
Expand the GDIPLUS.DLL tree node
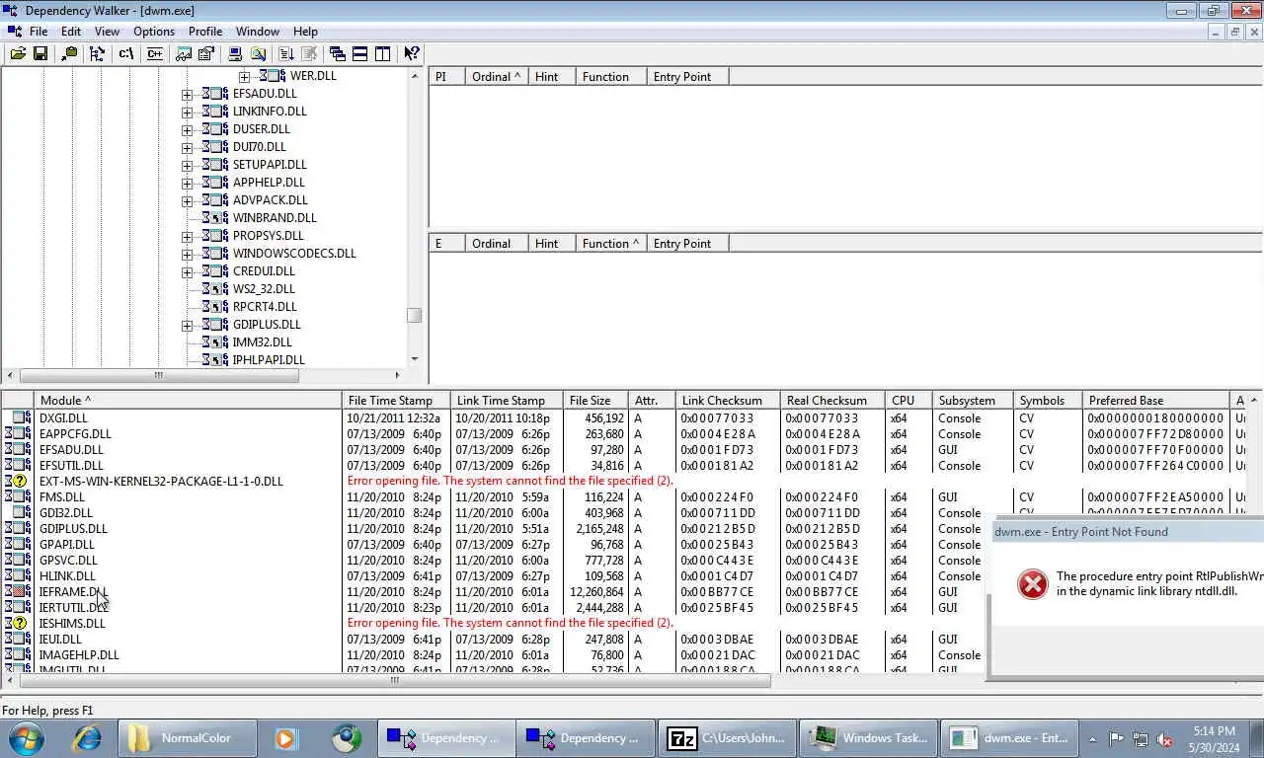(187, 325)
